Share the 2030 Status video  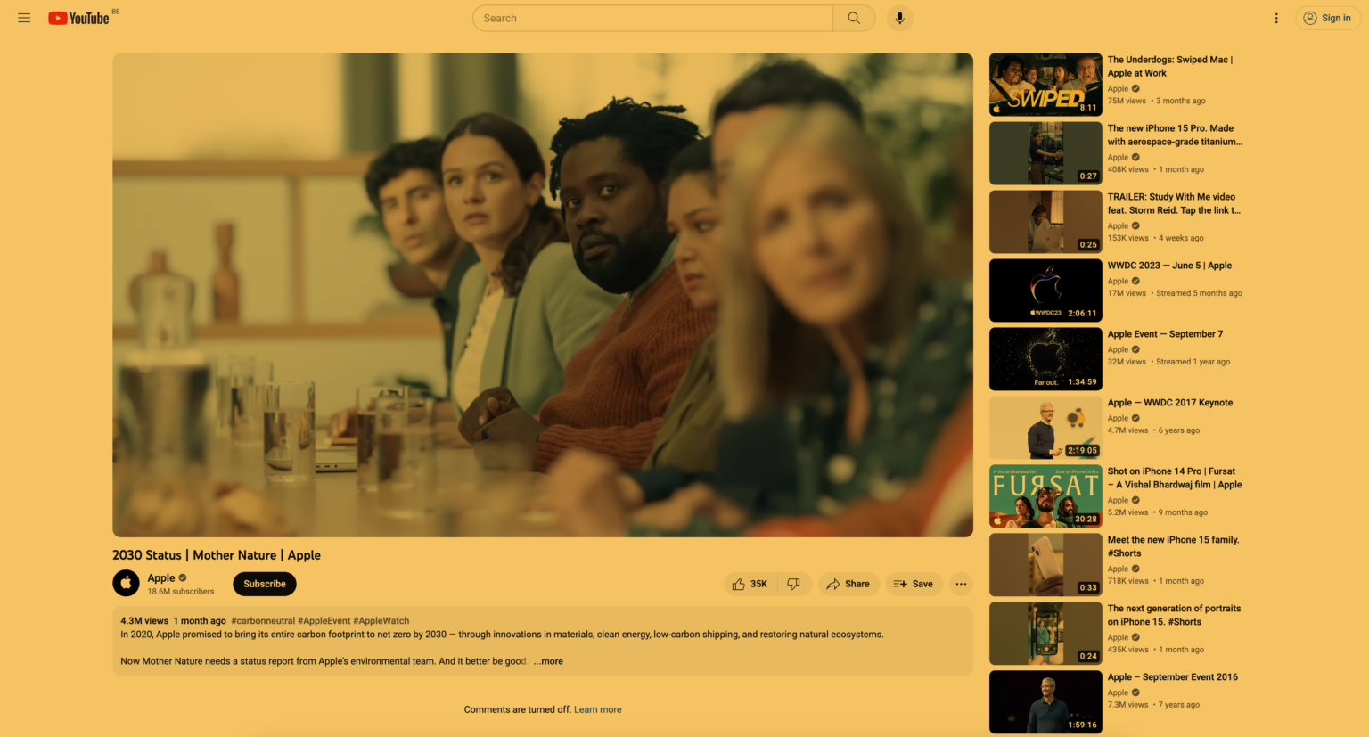click(848, 584)
